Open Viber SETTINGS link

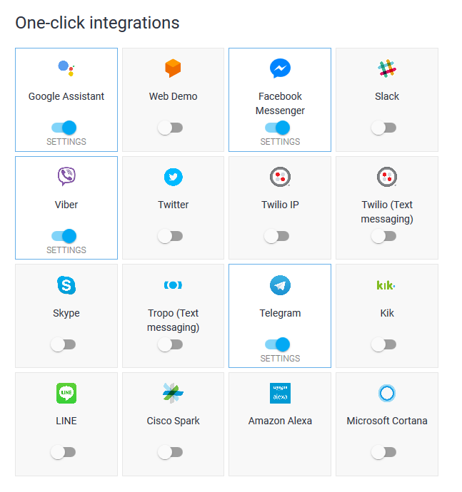pos(66,250)
